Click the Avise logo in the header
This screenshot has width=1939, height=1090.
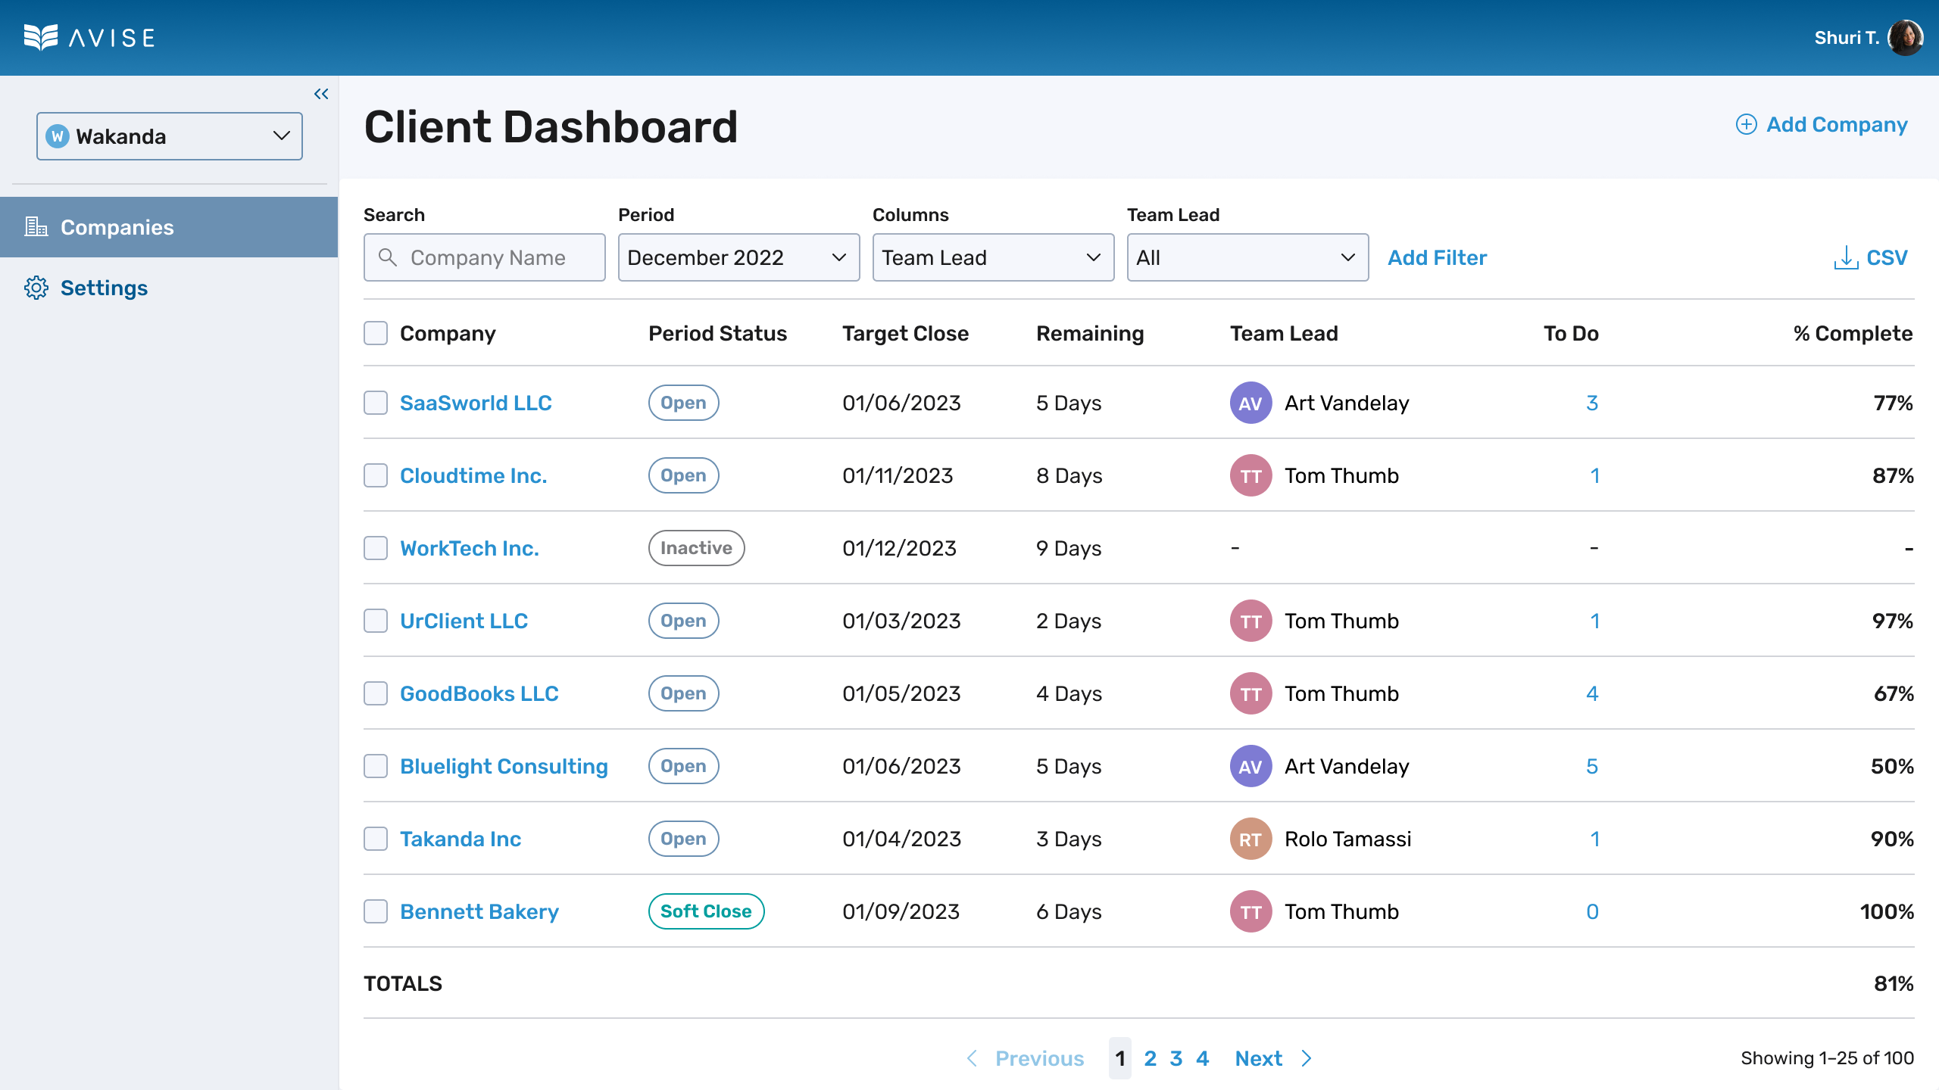coord(89,37)
